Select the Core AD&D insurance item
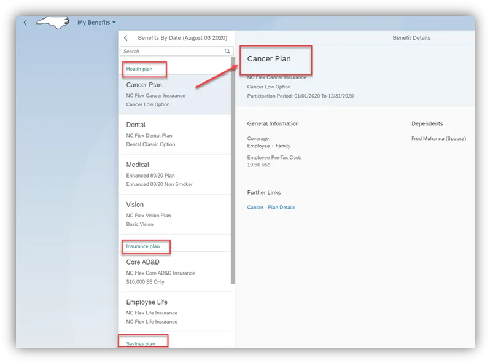Screen dimensions: 490x363 click(x=174, y=272)
